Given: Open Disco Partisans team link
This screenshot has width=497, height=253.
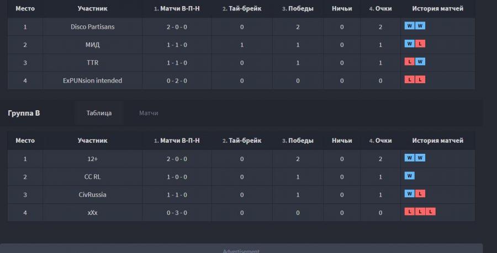Looking at the screenshot, I should tap(93, 27).
